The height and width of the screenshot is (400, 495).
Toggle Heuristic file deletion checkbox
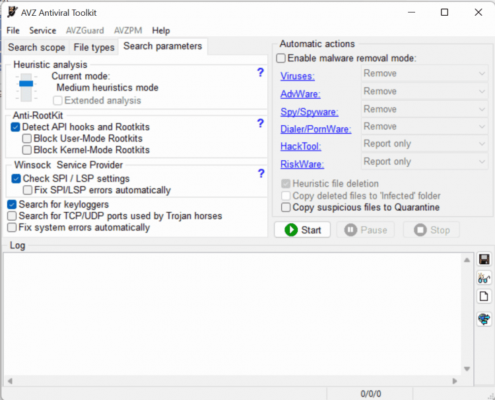[x=286, y=184]
